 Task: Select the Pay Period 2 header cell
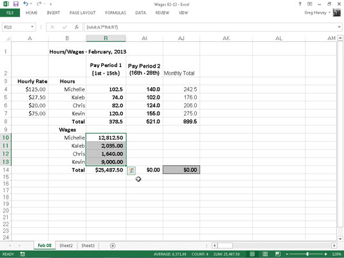click(x=145, y=66)
